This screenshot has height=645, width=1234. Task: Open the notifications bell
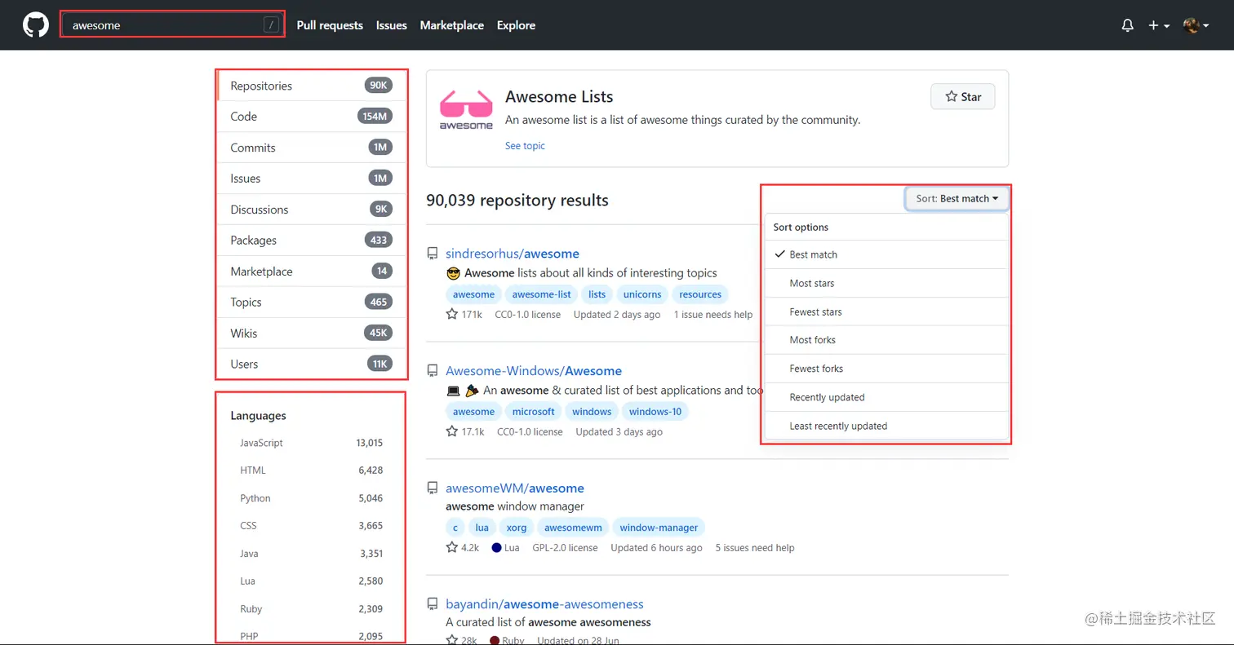(x=1128, y=25)
